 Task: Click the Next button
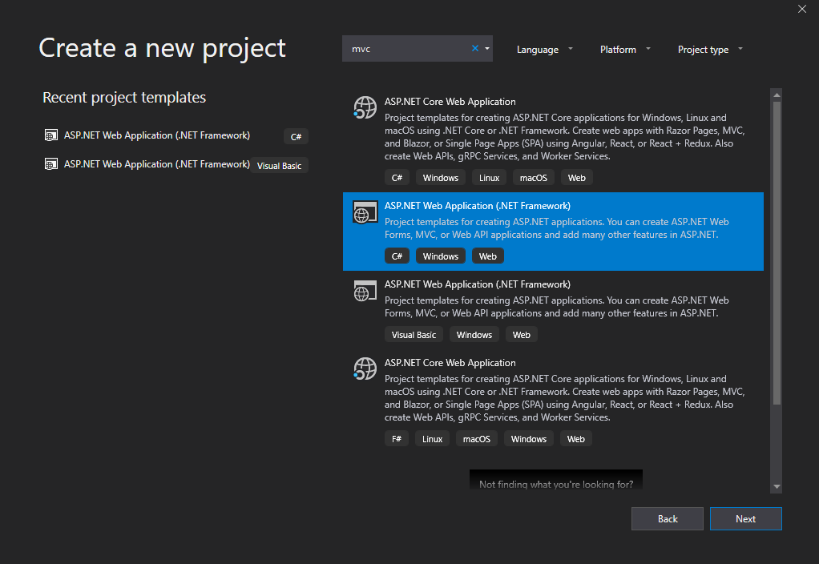(x=745, y=518)
